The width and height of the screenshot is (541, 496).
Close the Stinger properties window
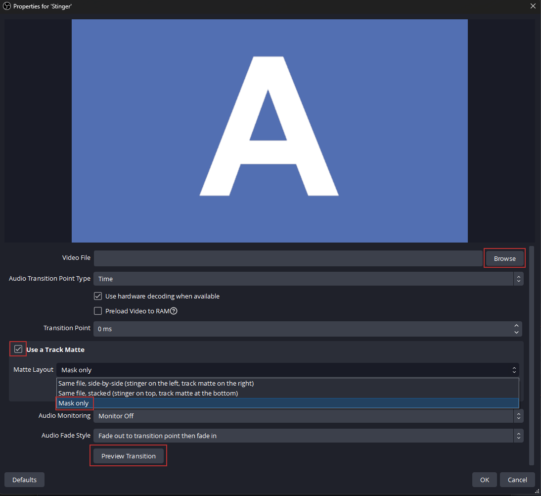click(533, 6)
